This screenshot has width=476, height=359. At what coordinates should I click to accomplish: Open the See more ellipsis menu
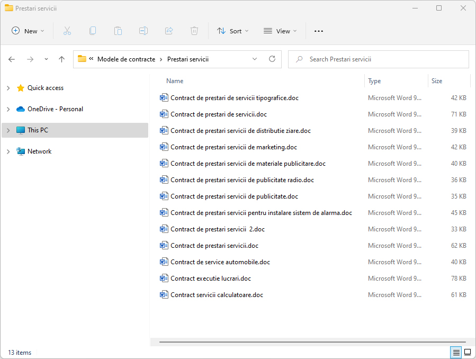point(318,31)
